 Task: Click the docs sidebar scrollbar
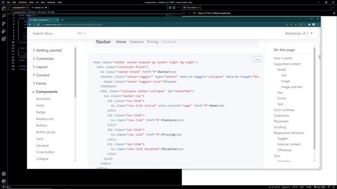[75, 72]
